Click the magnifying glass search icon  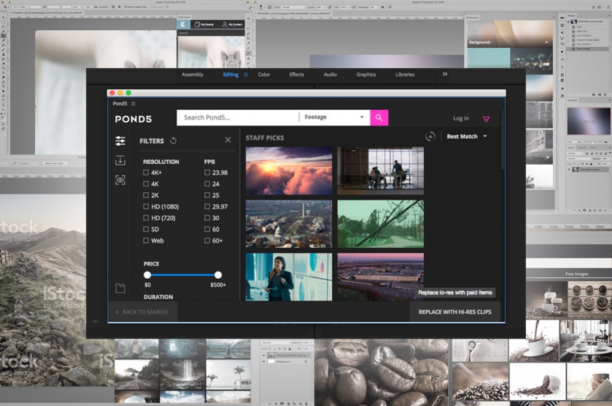pos(378,117)
